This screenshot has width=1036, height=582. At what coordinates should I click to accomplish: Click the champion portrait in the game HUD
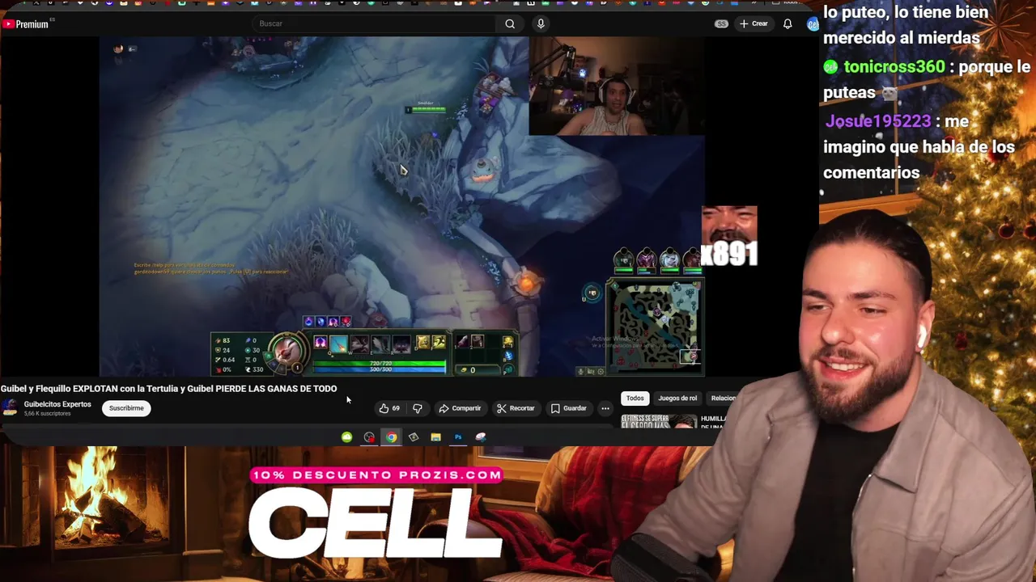point(286,350)
